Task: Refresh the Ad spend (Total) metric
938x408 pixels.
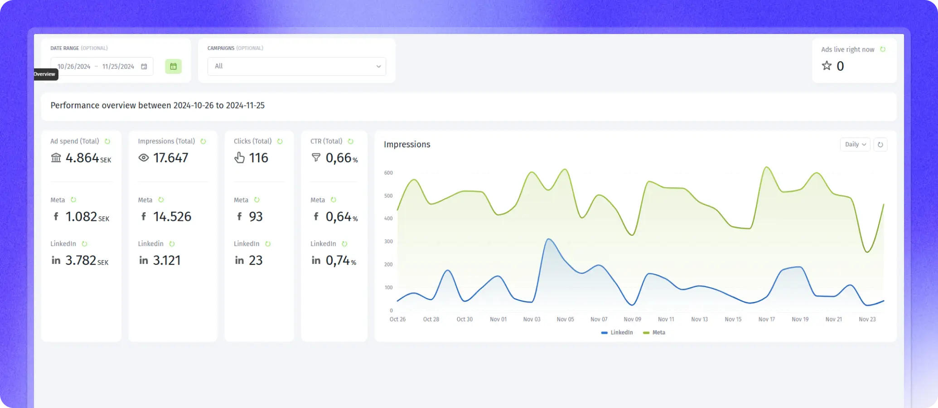Action: pyautogui.click(x=107, y=141)
